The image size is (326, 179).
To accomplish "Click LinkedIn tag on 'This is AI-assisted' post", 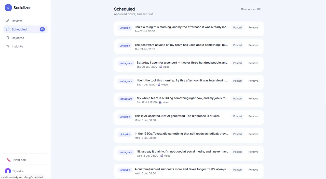I will point(125,117).
